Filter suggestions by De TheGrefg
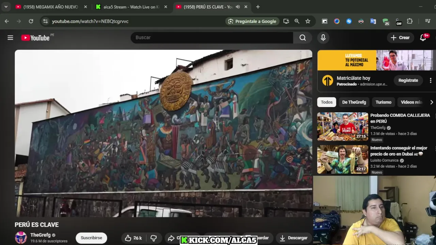This screenshot has height=245, width=436. (x=354, y=102)
